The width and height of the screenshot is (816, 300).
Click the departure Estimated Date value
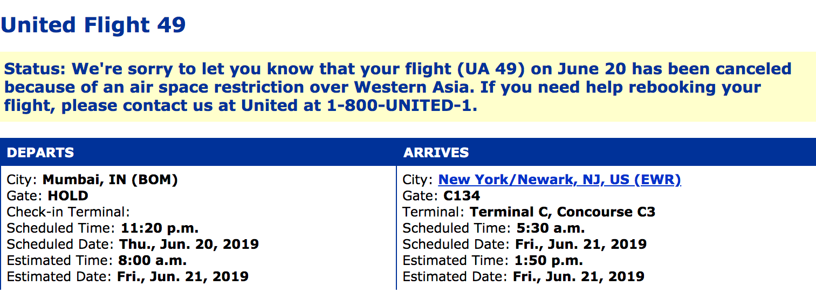coord(183,277)
